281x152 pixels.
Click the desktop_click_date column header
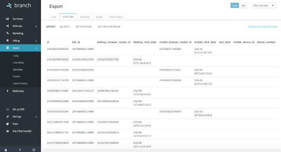pos(145,42)
